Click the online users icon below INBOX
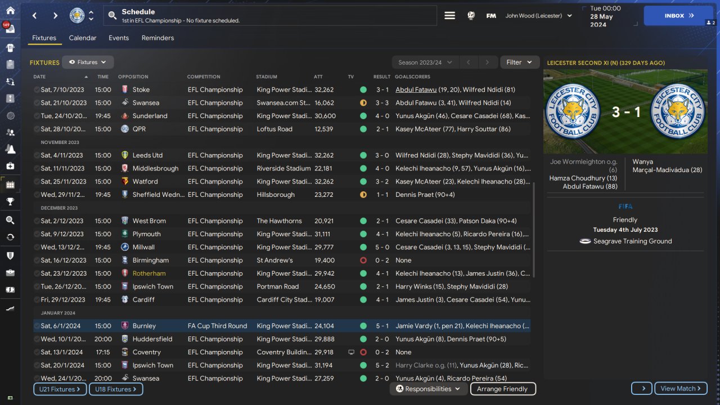 (x=710, y=22)
